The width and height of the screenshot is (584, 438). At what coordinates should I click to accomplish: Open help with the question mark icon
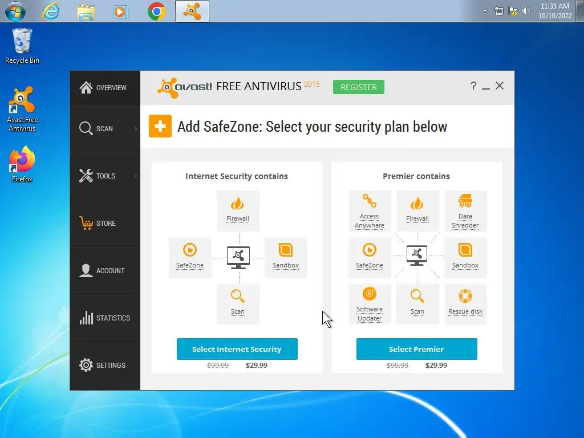point(473,86)
